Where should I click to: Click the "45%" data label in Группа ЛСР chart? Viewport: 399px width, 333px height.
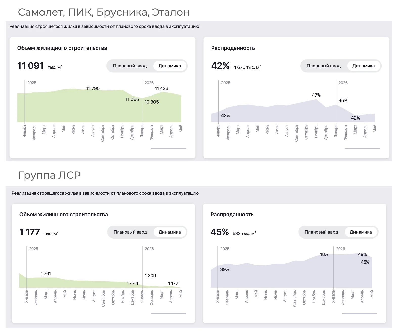pyautogui.click(x=365, y=262)
